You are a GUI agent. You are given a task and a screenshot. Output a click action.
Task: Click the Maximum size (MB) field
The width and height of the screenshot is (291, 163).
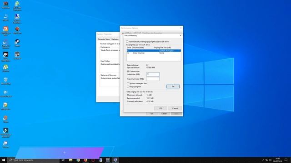[153, 79]
